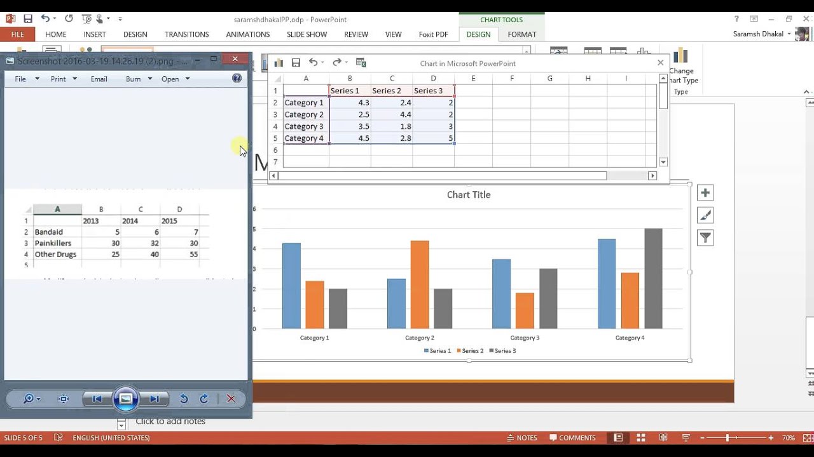Open the TRANSITIONS tab
The height and width of the screenshot is (457, 814).
186,34
